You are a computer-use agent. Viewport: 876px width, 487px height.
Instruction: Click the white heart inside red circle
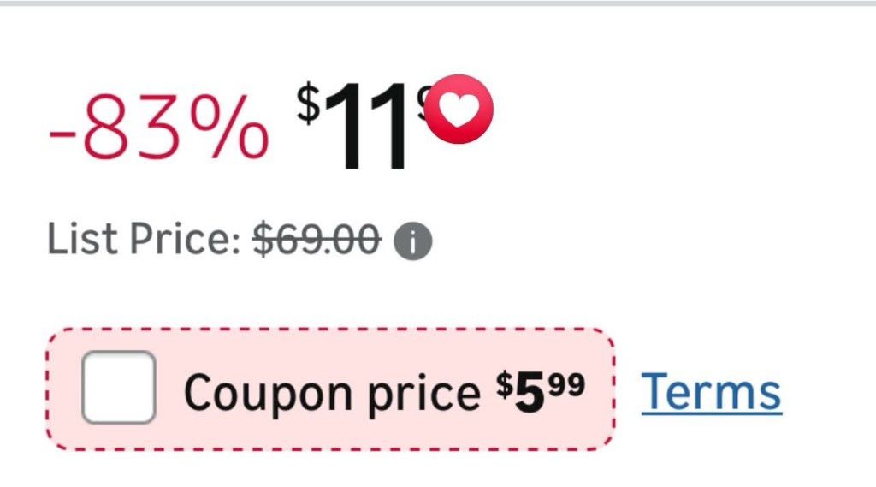(x=460, y=110)
